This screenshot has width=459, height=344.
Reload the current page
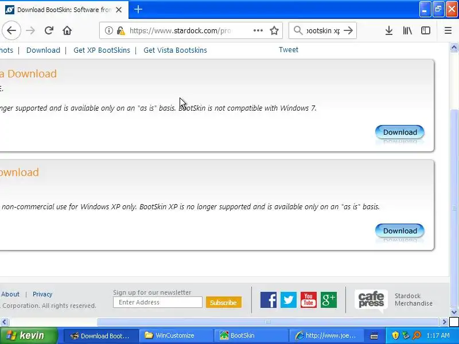click(x=49, y=30)
